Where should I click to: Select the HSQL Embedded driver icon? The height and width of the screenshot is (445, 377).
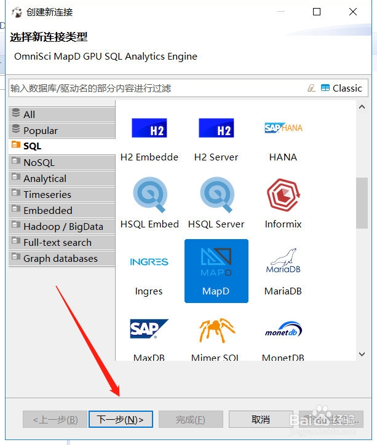(x=150, y=195)
